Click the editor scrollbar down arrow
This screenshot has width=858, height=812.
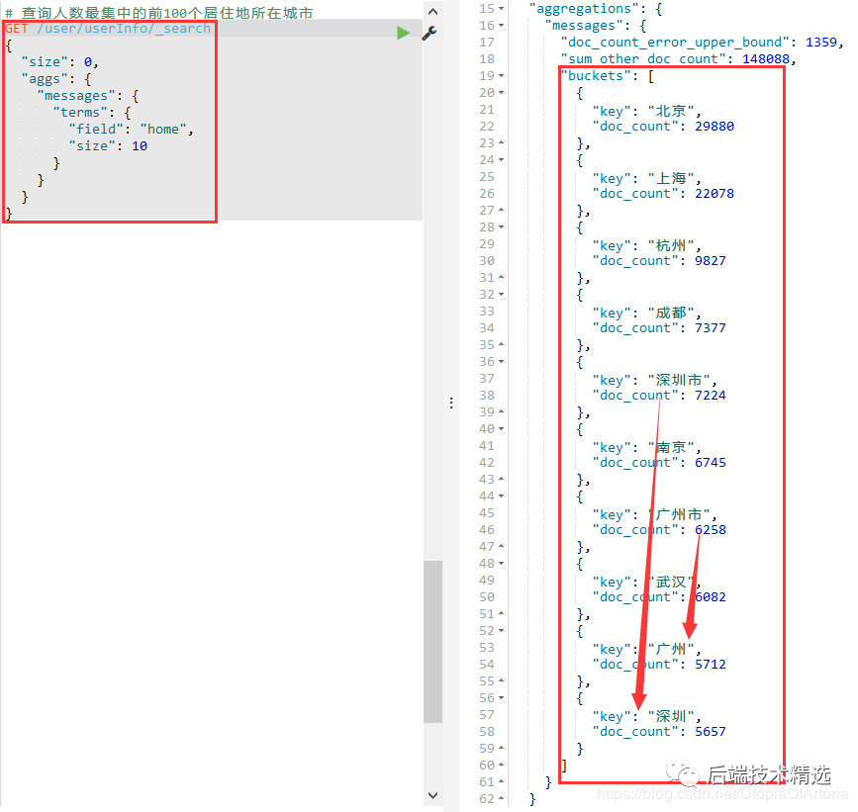432,795
